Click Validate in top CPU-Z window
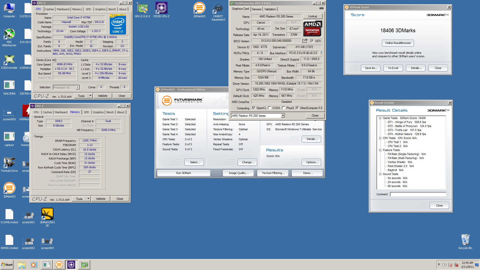 click(102, 96)
